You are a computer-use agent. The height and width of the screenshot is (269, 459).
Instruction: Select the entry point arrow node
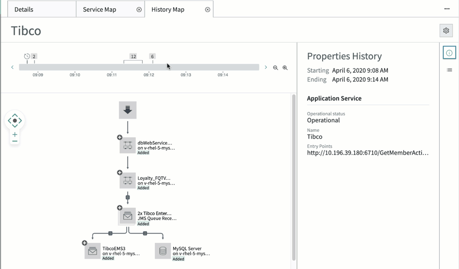point(128,110)
